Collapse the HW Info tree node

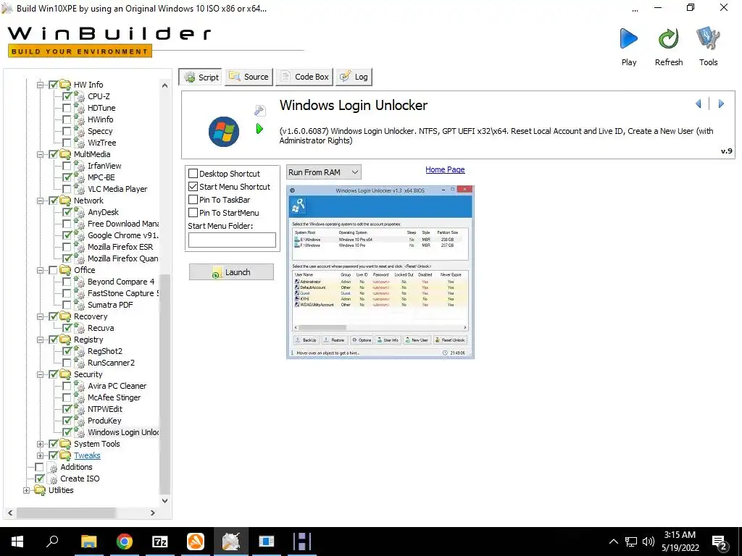pos(41,85)
